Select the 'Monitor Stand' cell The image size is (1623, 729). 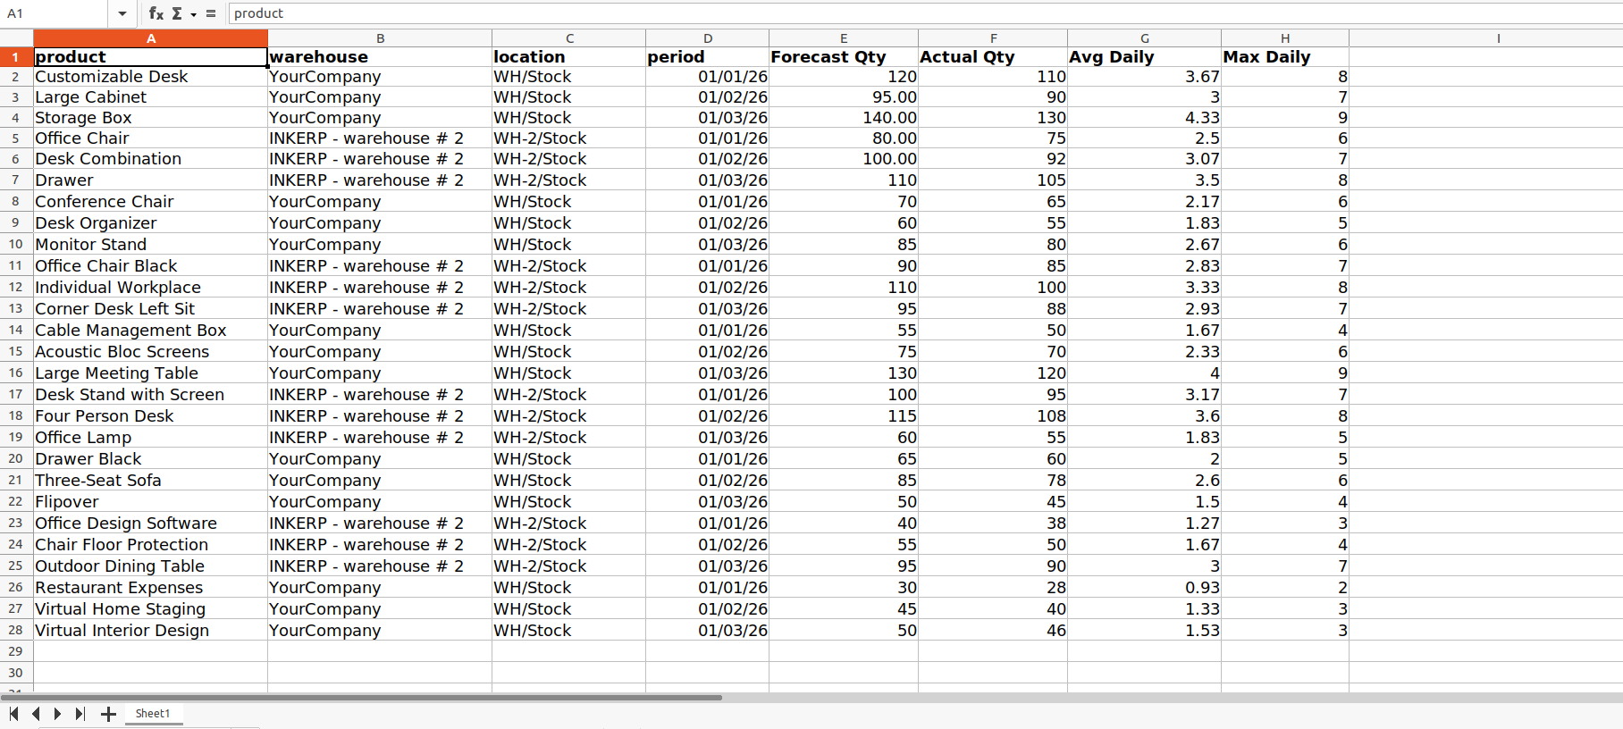click(x=151, y=245)
